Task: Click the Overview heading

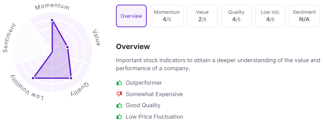Action: pyautogui.click(x=132, y=47)
